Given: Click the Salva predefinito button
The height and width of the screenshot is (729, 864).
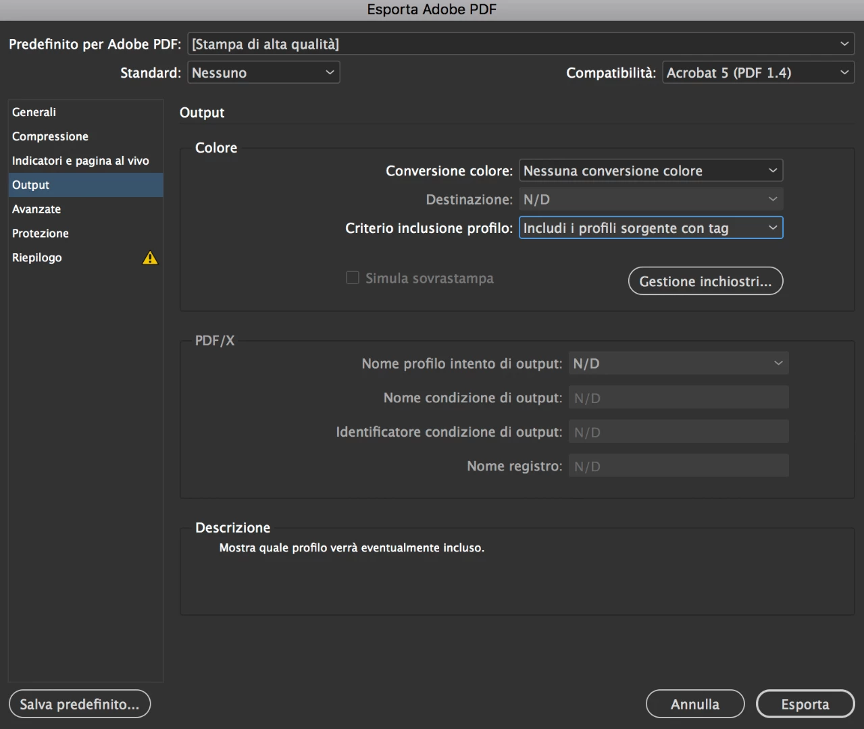Looking at the screenshot, I should [x=80, y=704].
